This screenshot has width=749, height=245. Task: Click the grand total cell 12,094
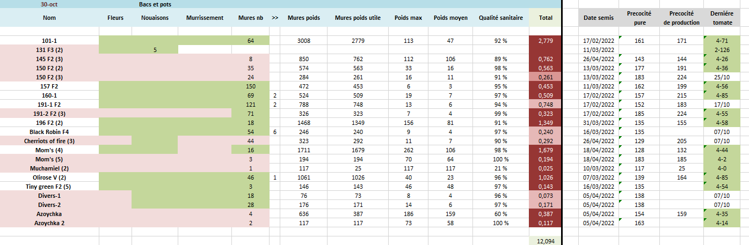click(546, 241)
